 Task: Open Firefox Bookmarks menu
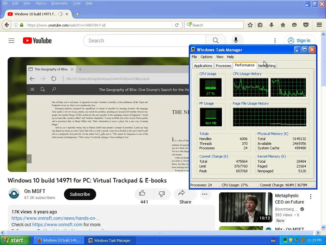(59, 3)
